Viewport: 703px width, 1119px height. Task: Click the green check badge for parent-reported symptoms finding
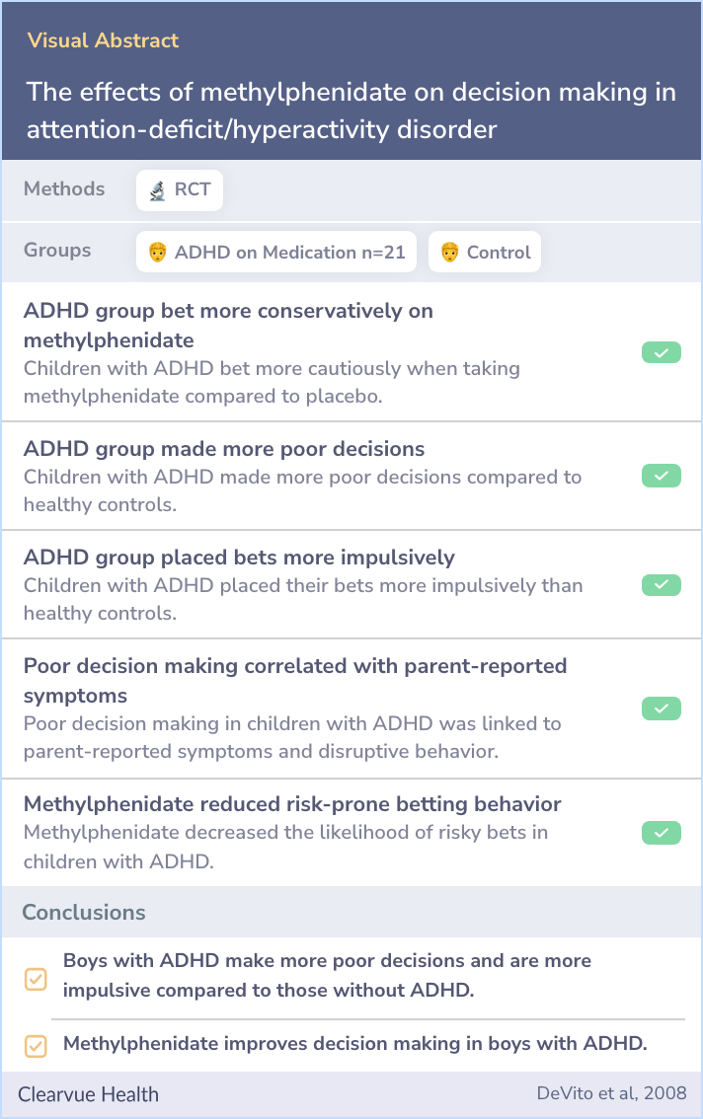point(661,709)
